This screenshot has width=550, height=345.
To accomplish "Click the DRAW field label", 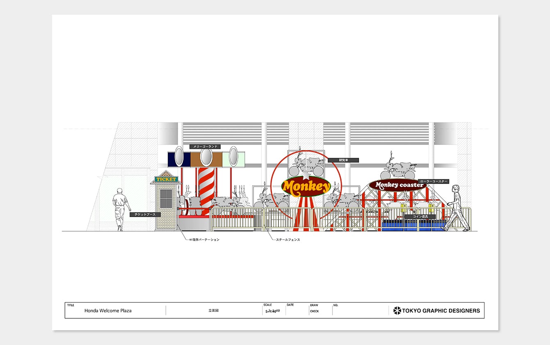I will 314,305.
